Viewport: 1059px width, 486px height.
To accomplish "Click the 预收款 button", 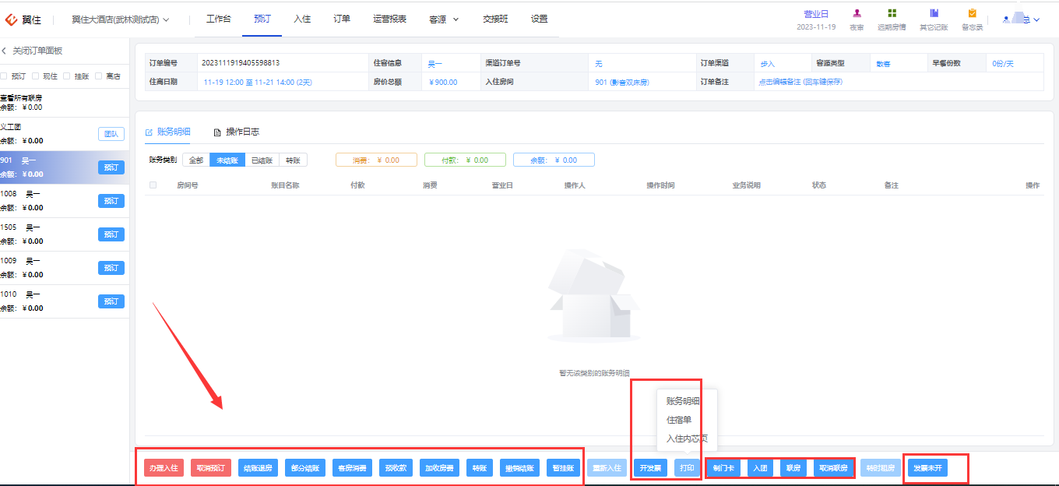I will pos(396,468).
